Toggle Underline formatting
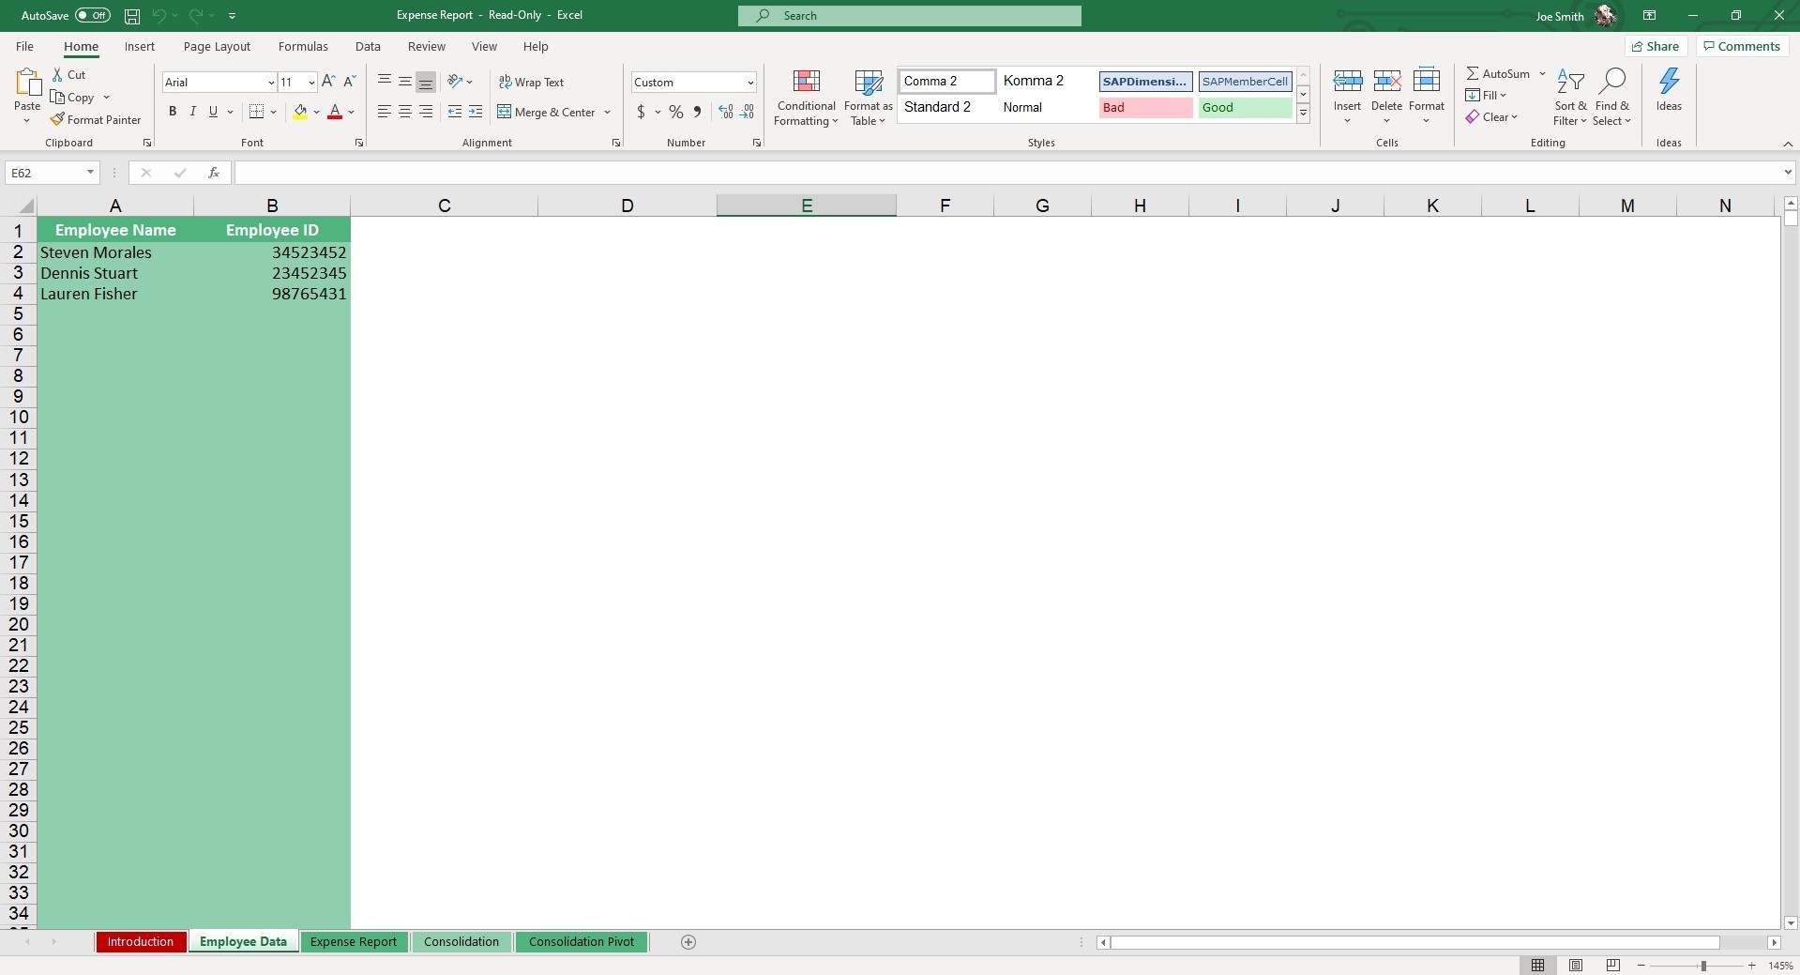The width and height of the screenshot is (1800, 975). point(214,112)
